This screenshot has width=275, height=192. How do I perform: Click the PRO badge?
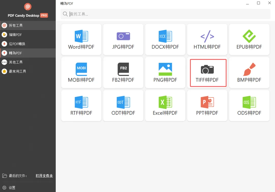[x=44, y=16]
